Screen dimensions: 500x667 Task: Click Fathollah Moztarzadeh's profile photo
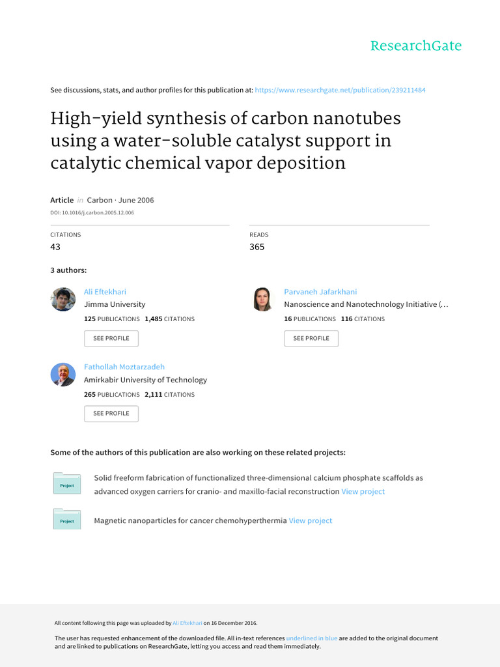pyautogui.click(x=63, y=375)
